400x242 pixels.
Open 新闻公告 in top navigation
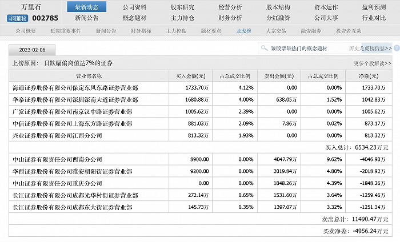tap(87, 18)
